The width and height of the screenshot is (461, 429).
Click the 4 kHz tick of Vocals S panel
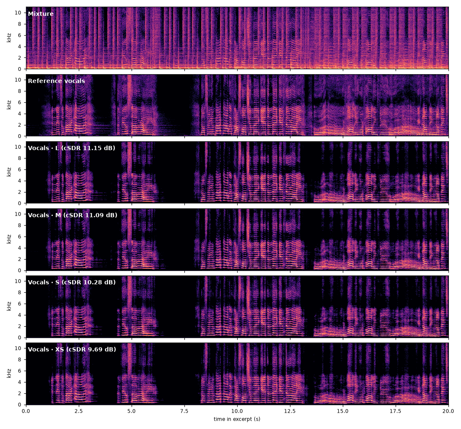[x=20, y=315]
